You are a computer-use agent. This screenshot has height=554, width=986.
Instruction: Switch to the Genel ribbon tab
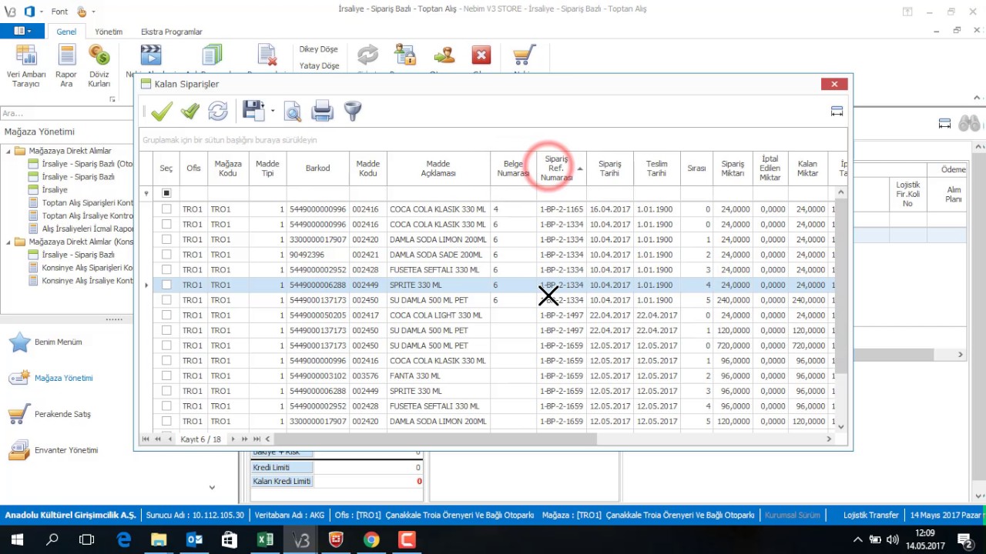tap(66, 32)
